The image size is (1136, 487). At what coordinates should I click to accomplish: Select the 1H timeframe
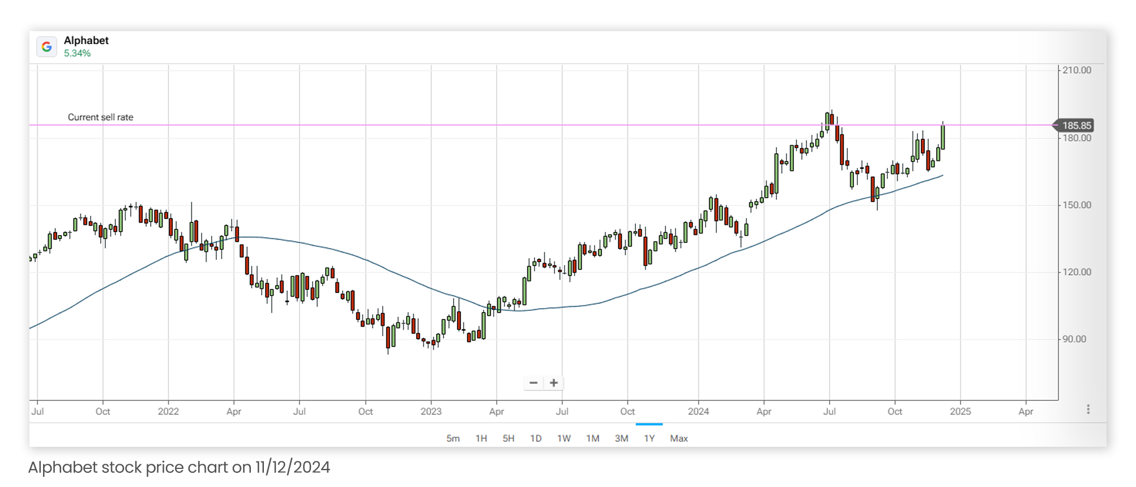pyautogui.click(x=481, y=438)
